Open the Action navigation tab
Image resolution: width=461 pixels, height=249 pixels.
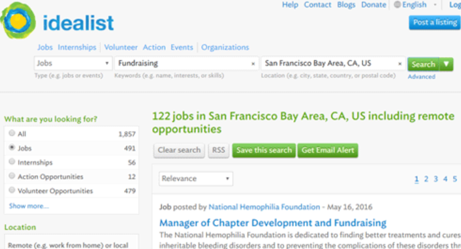pyautogui.click(x=154, y=48)
